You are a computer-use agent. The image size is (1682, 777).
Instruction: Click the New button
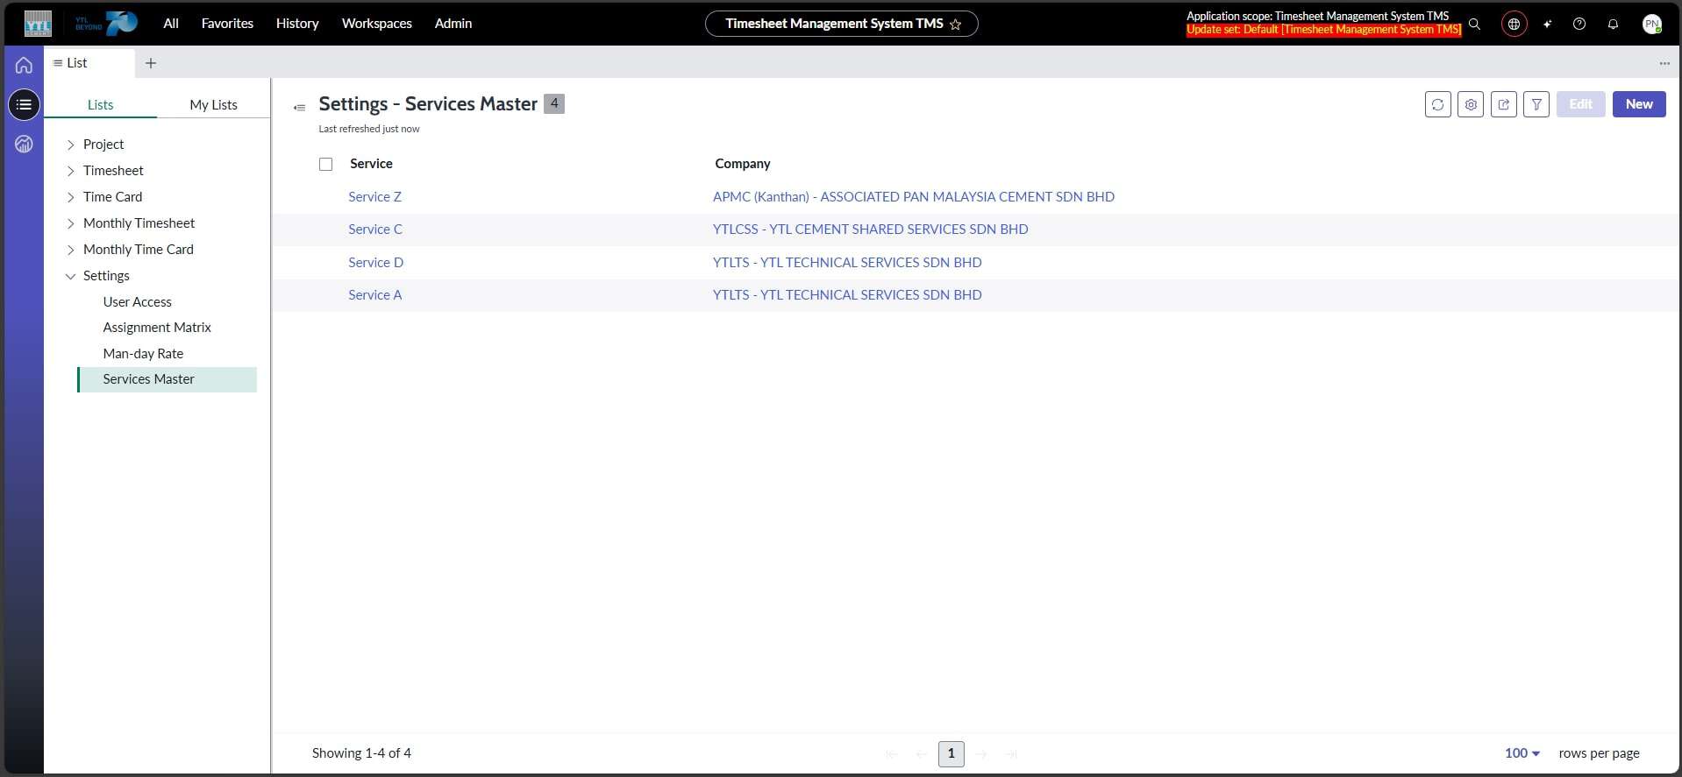point(1638,104)
